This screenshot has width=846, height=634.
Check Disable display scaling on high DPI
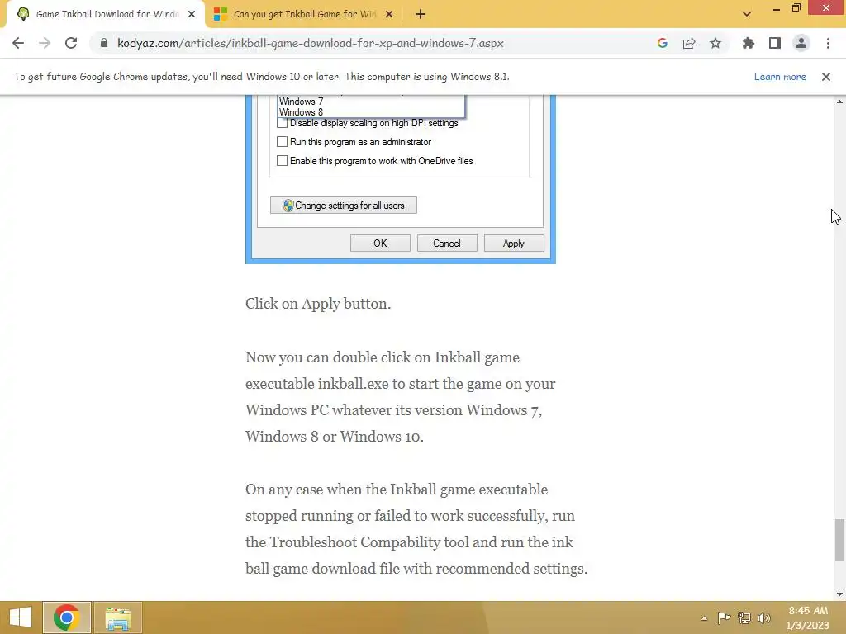click(x=282, y=123)
